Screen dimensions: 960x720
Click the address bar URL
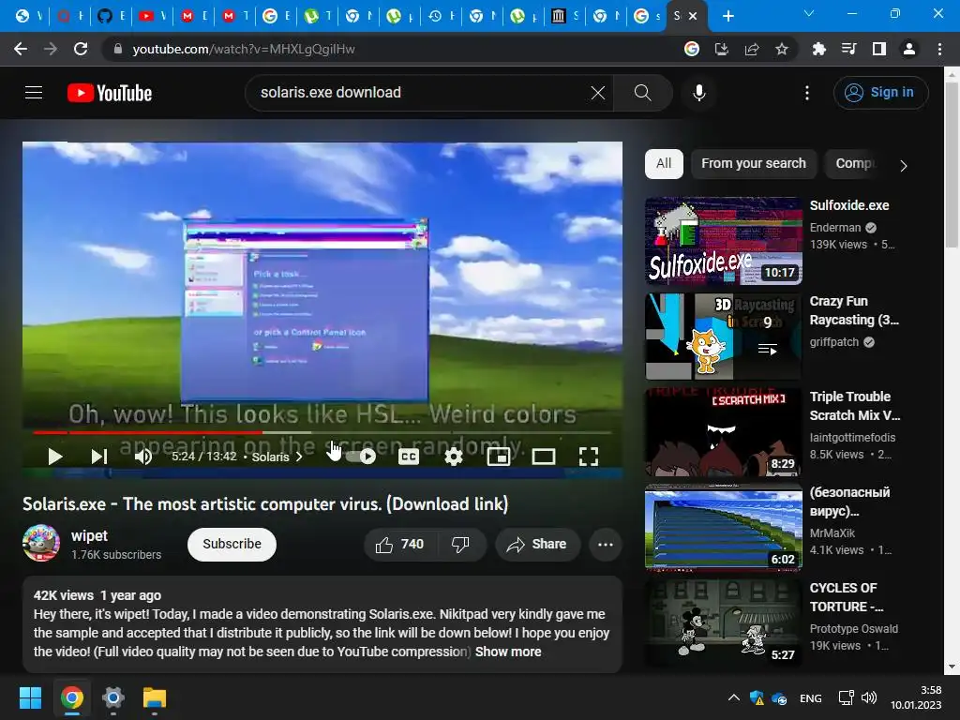coord(244,49)
